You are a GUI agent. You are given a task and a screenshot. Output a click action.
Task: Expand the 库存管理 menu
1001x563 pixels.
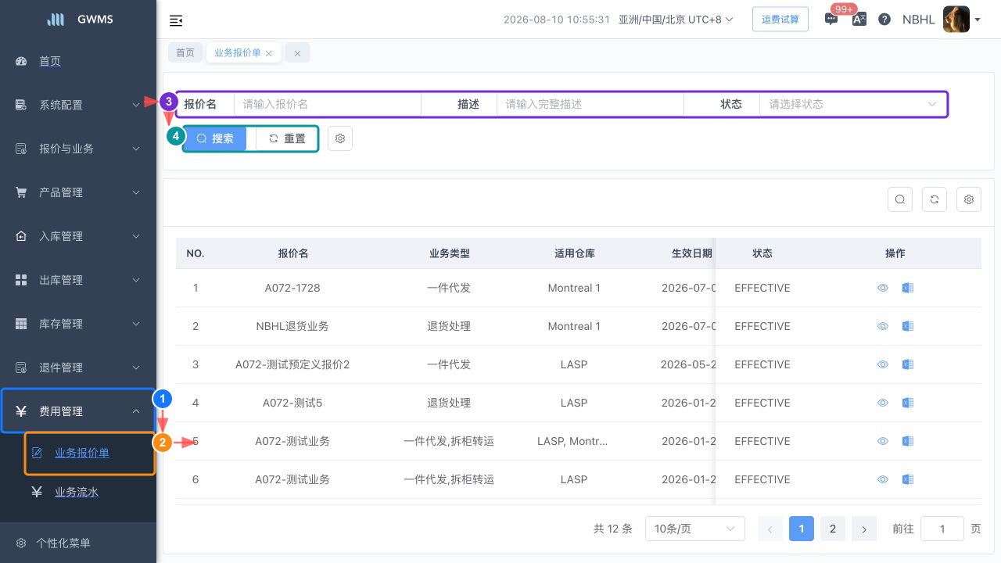(78, 324)
